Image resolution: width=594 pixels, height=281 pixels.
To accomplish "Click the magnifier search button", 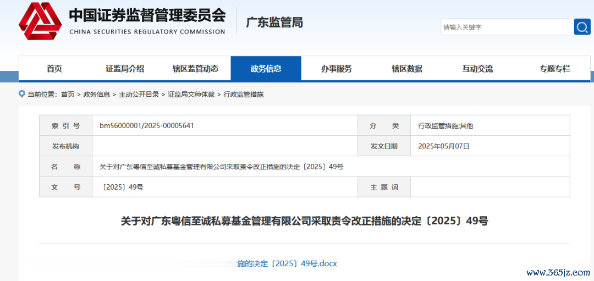I will tap(582, 27).
